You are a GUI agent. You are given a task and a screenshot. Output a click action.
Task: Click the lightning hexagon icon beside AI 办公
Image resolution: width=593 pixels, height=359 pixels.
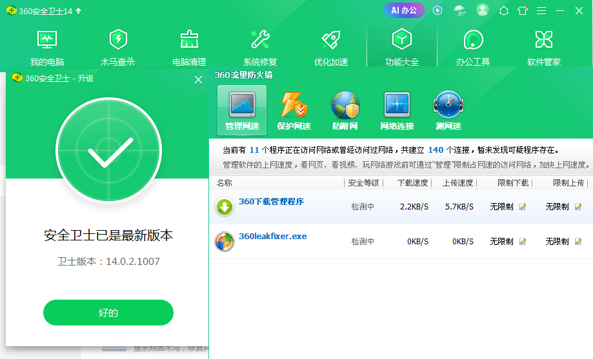tap(437, 10)
